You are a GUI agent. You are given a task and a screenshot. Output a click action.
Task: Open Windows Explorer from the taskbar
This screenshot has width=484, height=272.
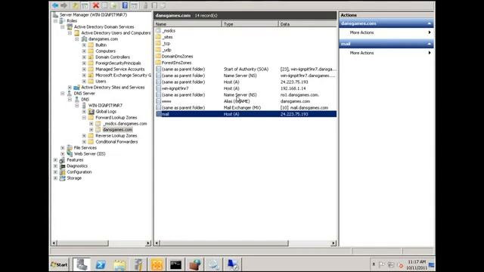tap(119, 264)
